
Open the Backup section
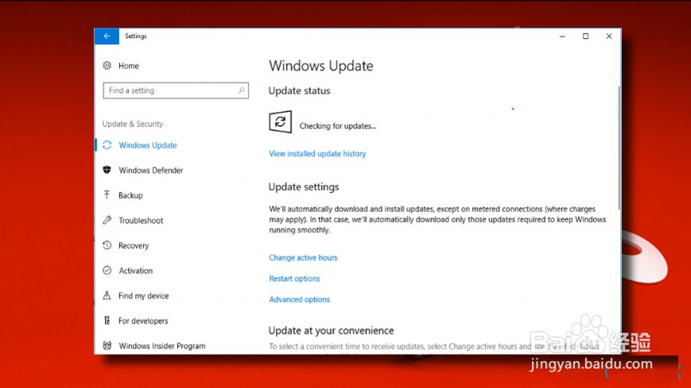(x=130, y=195)
